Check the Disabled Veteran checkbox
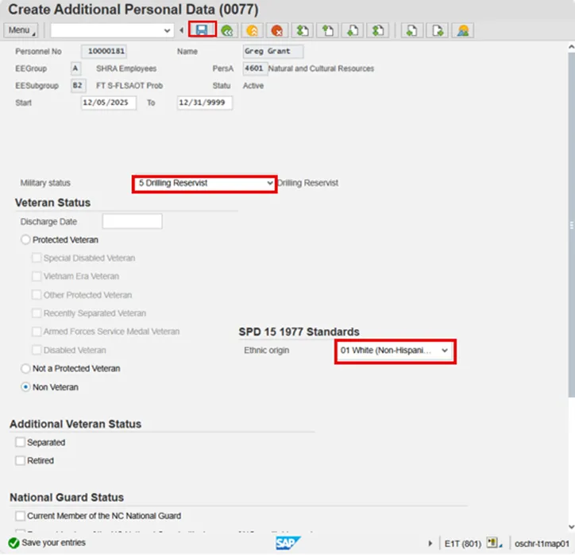 (x=37, y=350)
